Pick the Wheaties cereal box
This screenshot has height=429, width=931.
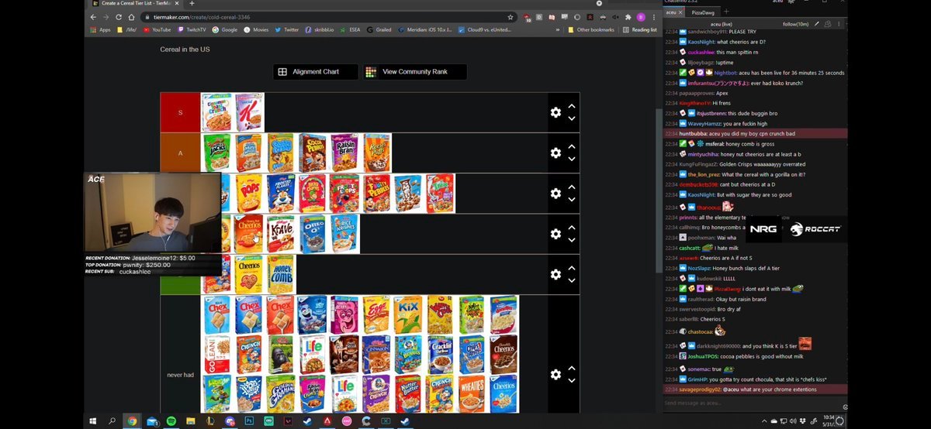(x=471, y=393)
